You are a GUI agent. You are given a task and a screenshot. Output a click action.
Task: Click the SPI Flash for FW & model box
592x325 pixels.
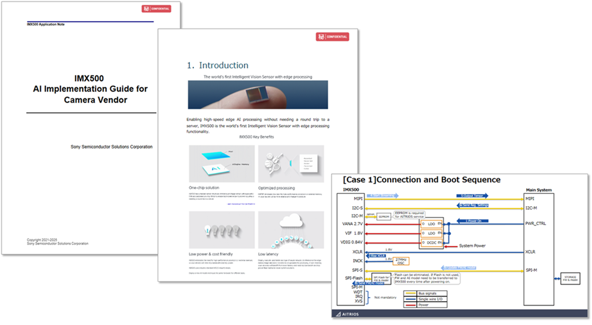(x=381, y=279)
